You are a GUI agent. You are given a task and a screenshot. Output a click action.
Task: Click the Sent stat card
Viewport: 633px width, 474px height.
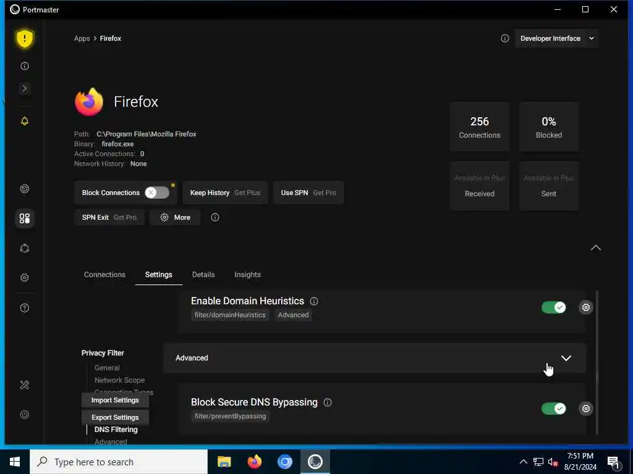coord(549,186)
